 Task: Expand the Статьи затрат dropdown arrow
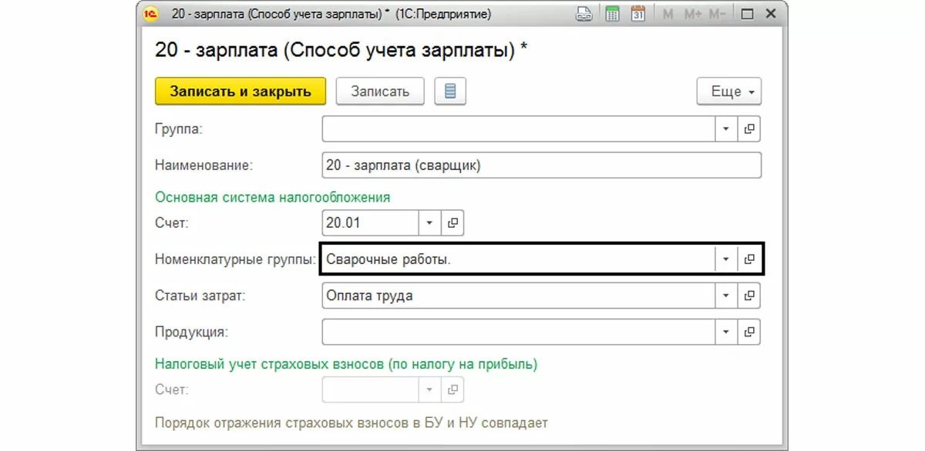(x=725, y=296)
